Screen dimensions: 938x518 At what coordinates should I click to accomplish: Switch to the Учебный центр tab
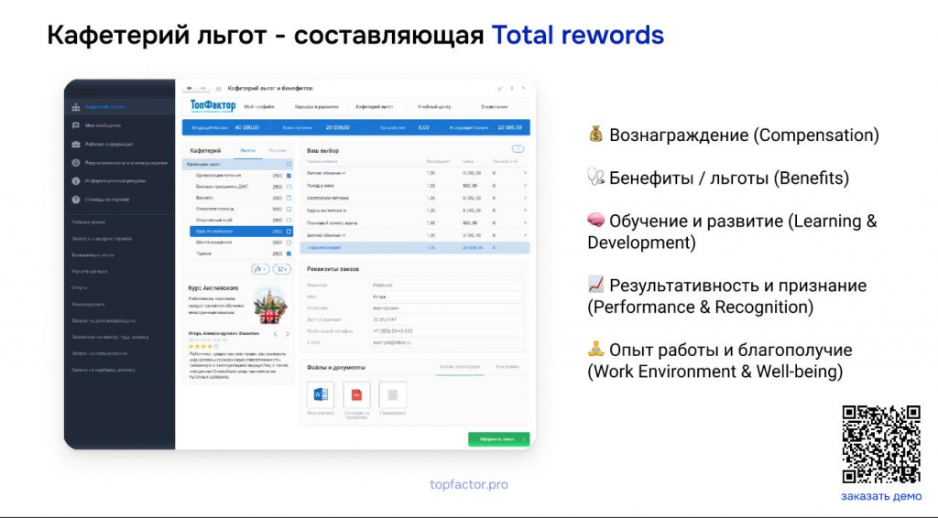[434, 107]
